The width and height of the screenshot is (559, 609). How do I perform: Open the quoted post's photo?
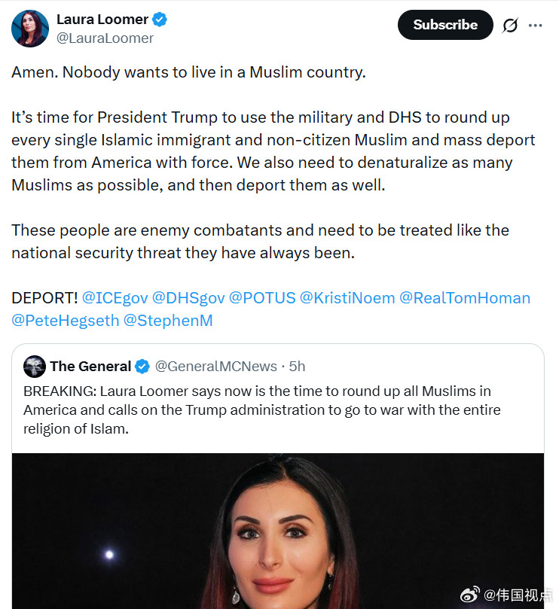[278, 531]
